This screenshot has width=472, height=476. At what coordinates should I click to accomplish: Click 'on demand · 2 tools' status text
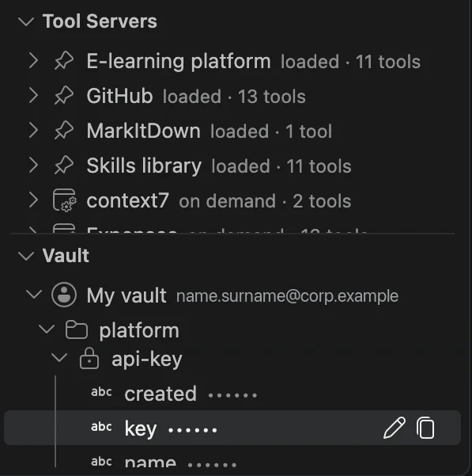[265, 202]
